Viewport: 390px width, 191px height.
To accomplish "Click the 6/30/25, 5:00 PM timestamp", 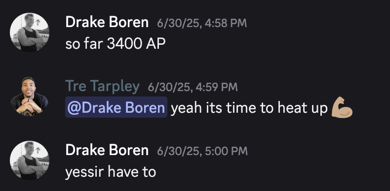I will pos(202,151).
